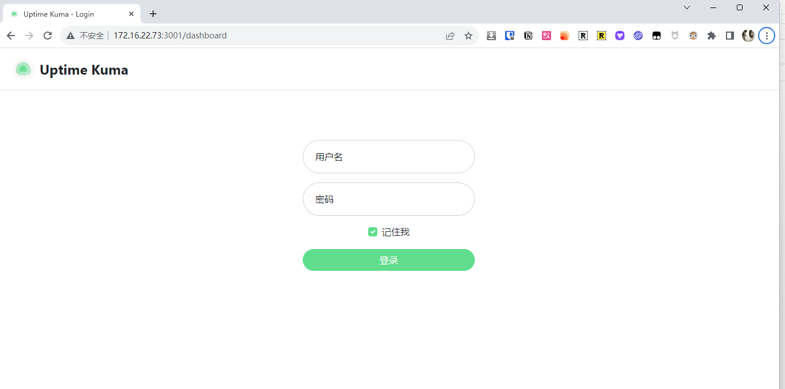
Task: Share this page using the share icon
Action: [x=450, y=36]
